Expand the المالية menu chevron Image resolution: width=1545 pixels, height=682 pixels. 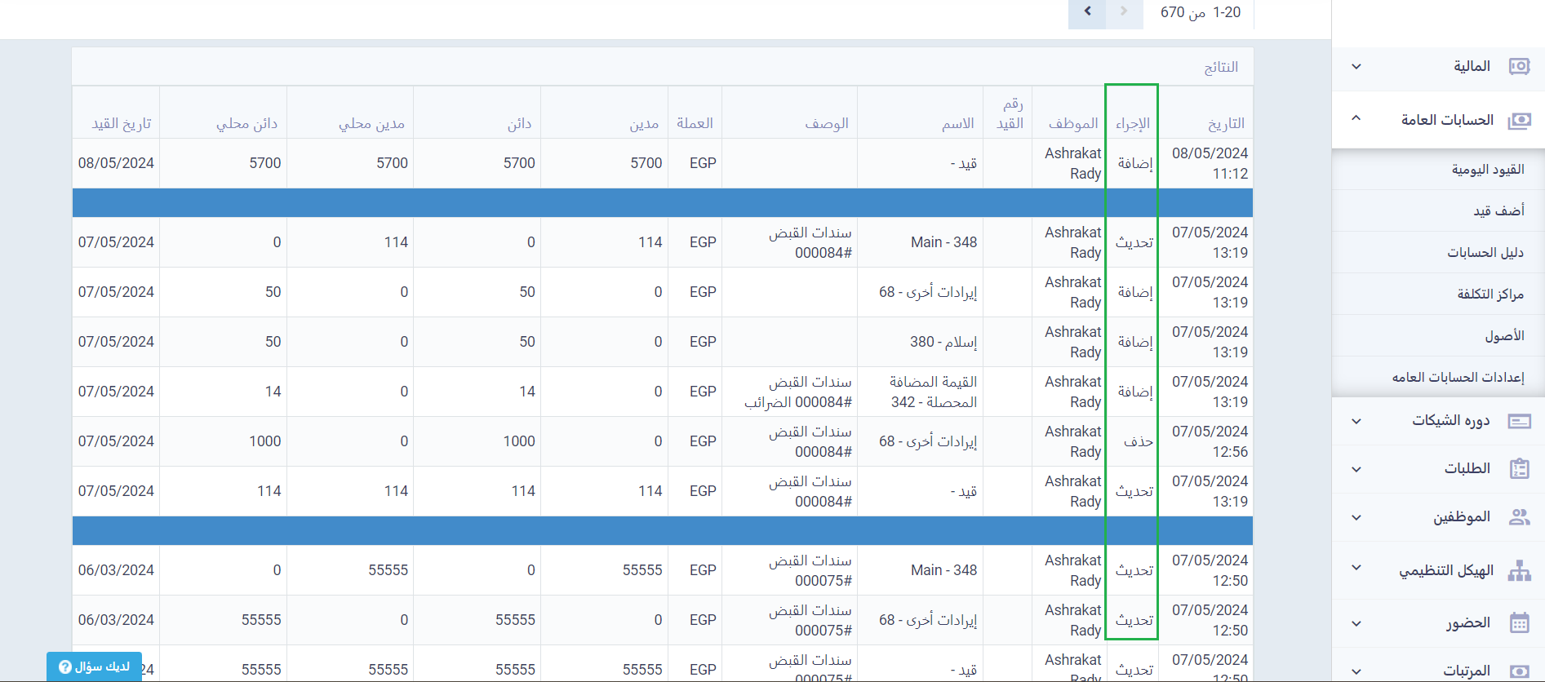pos(1356,67)
